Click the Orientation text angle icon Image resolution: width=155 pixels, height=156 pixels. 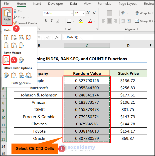pos(123,13)
